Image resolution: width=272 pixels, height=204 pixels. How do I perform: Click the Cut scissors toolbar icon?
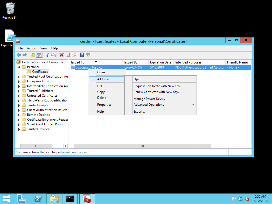[x=47, y=55]
